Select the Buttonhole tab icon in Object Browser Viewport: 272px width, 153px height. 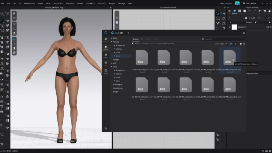[249, 11]
